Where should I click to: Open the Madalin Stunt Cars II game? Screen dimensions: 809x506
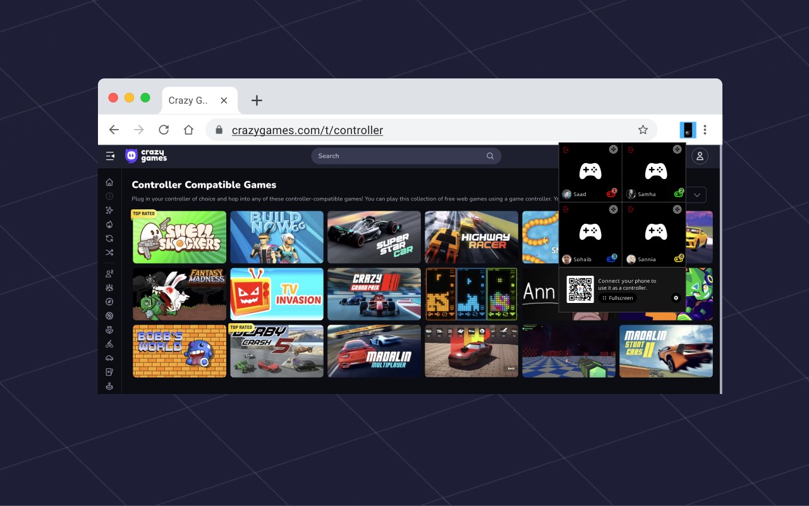point(666,351)
